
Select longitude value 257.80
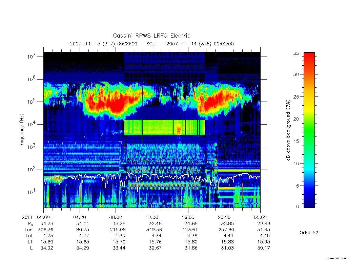(x=226, y=230)
